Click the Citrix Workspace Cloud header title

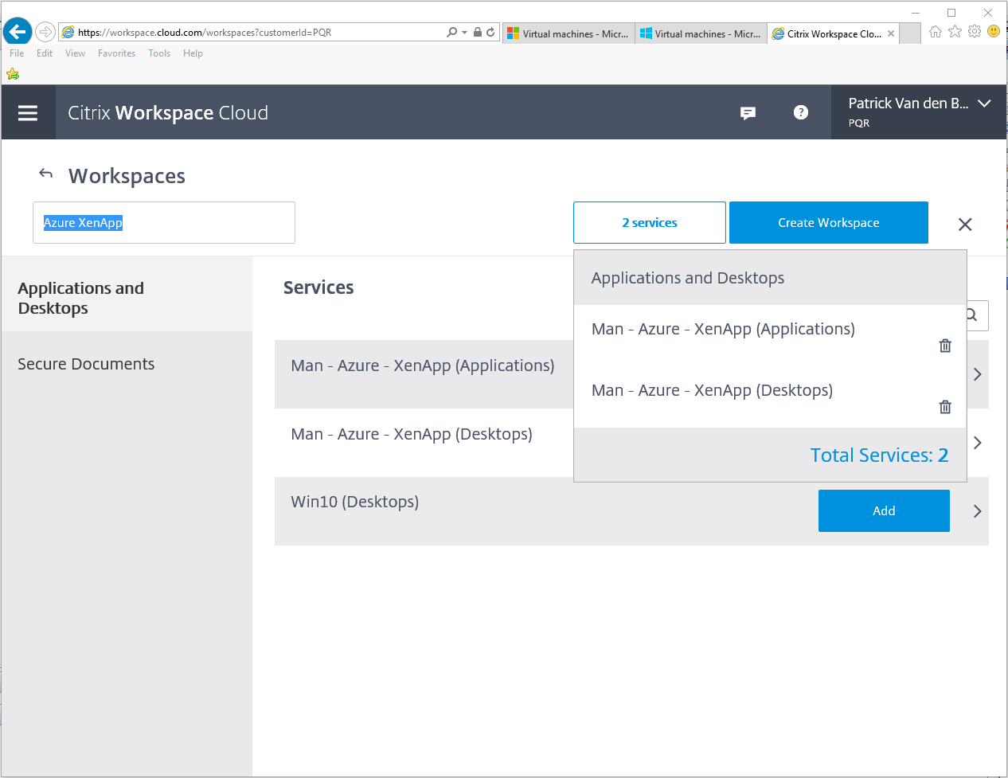168,113
